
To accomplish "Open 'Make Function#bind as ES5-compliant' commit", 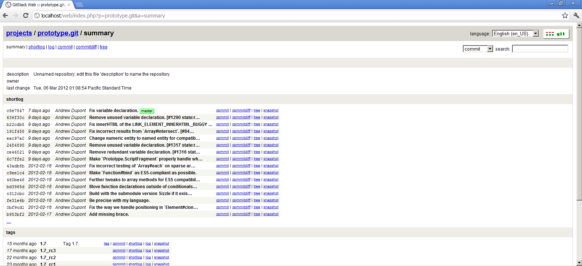I will click(x=143, y=173).
